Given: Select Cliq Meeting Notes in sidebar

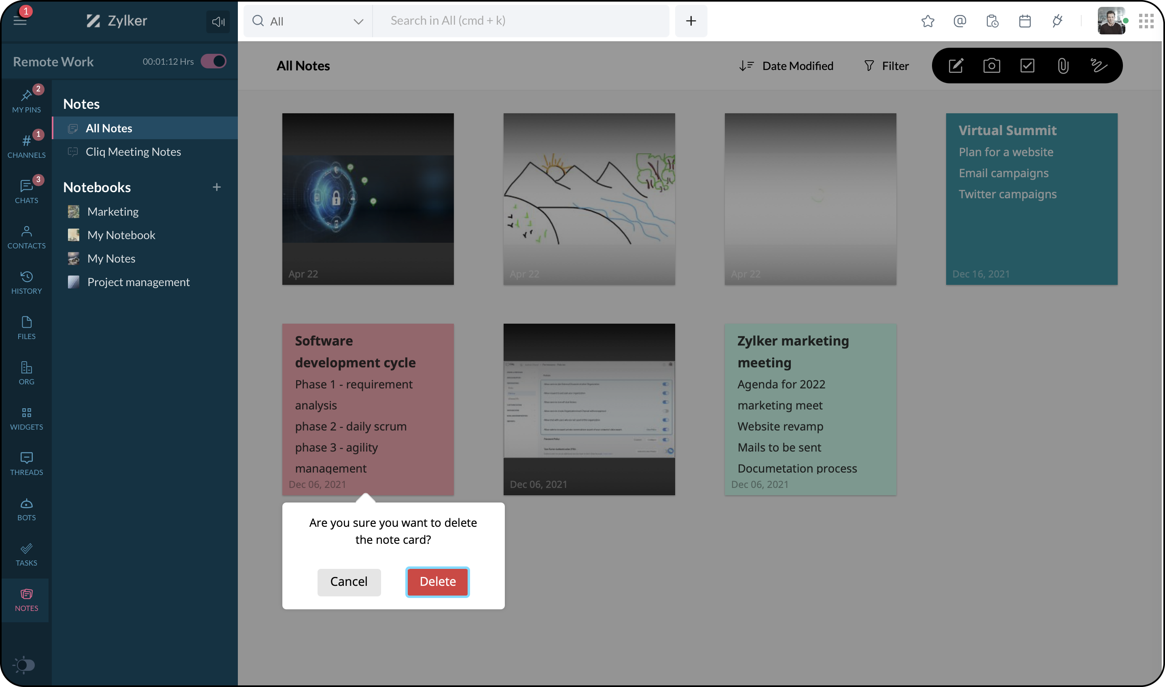Looking at the screenshot, I should tap(133, 152).
